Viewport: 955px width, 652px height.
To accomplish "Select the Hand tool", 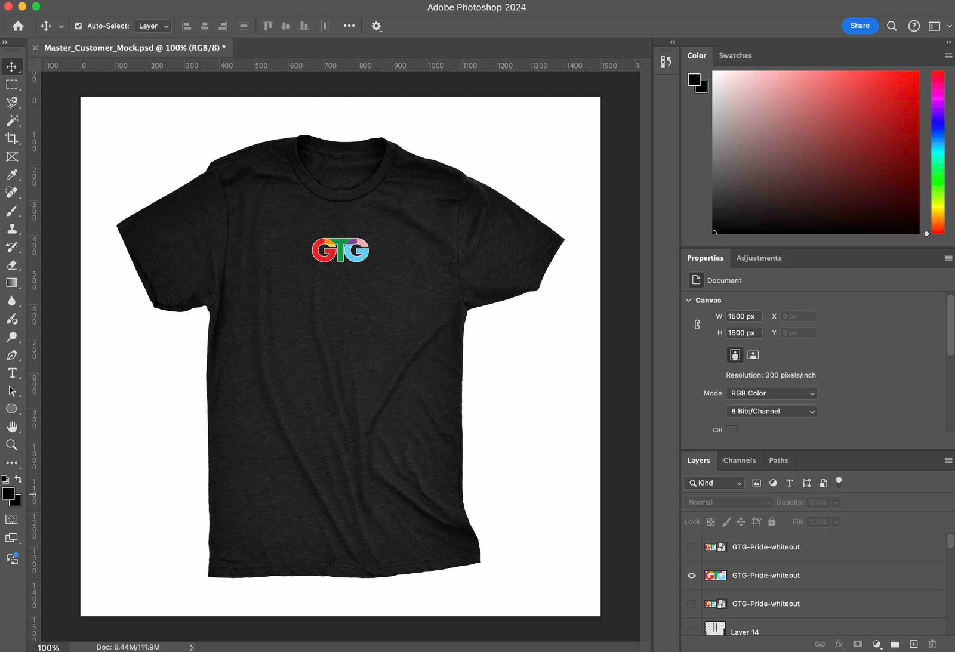I will click(11, 427).
